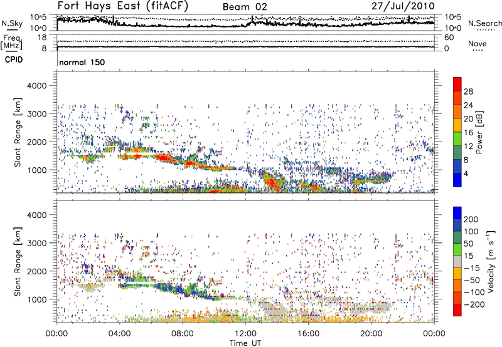Click the '50' velocity colorbar label
This screenshot has height=347, width=502.
coord(468,244)
